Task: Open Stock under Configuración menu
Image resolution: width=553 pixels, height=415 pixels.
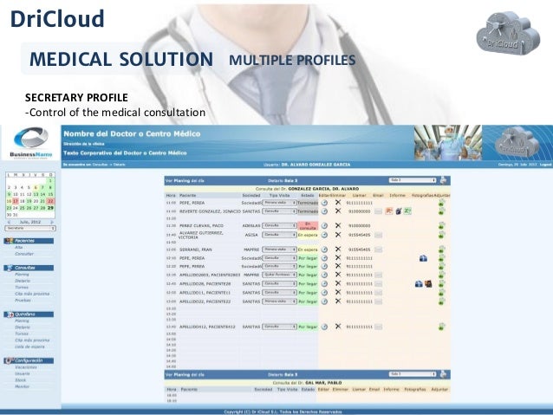Action: (21, 380)
